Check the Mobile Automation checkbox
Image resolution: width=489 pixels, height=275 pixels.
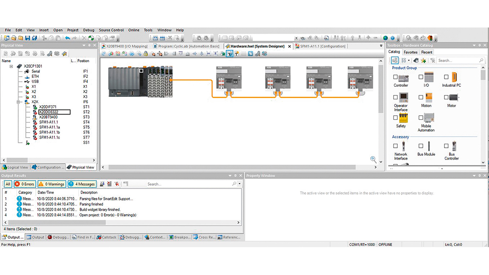point(421,118)
